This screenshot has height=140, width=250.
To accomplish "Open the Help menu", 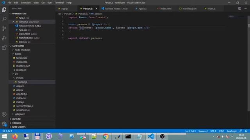I will pos(69,3).
